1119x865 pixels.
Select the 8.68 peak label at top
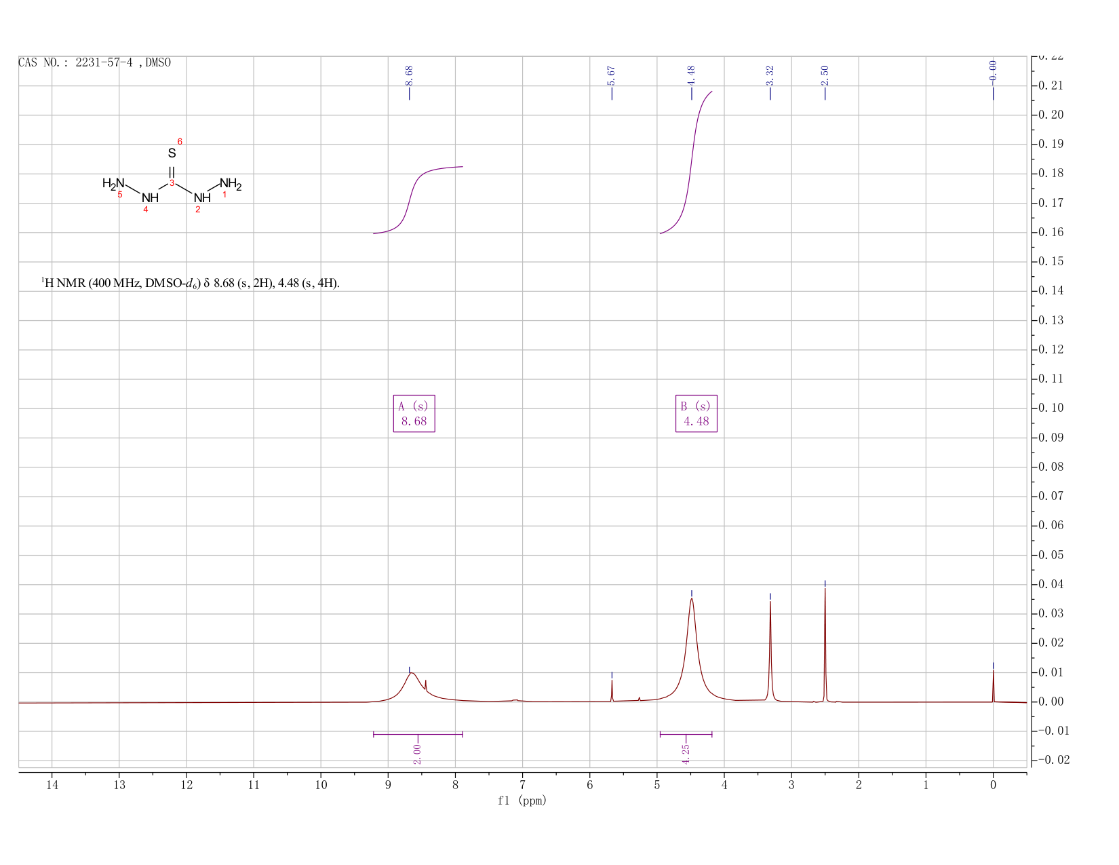409,76
